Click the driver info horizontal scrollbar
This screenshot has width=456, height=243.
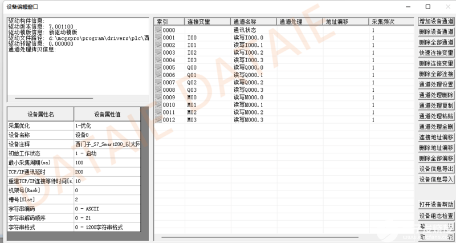pyautogui.click(x=54, y=98)
